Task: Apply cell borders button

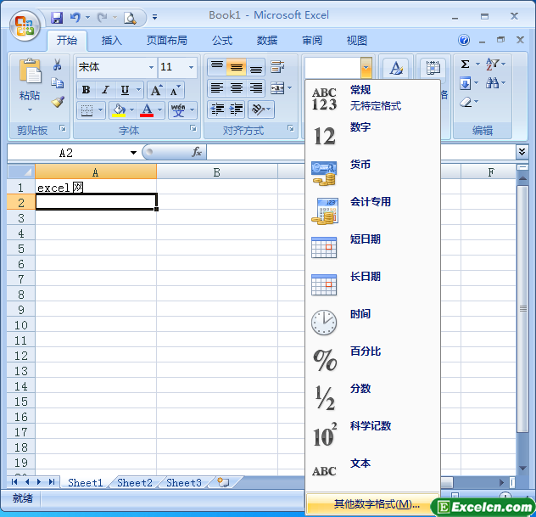Action: coord(87,110)
